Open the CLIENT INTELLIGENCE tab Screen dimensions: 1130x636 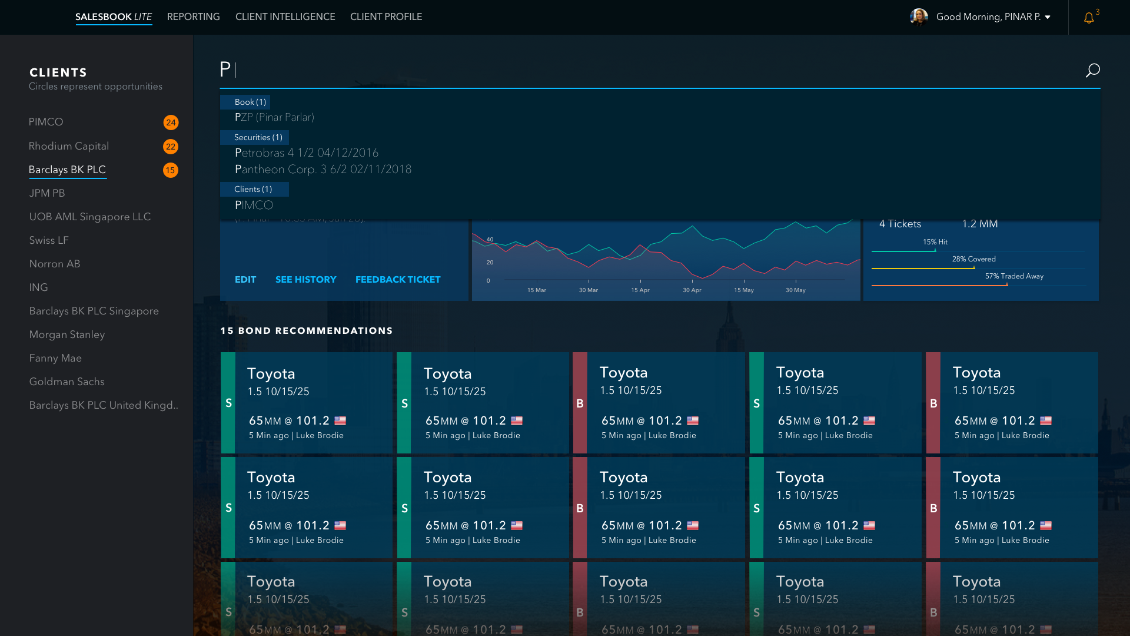(285, 17)
